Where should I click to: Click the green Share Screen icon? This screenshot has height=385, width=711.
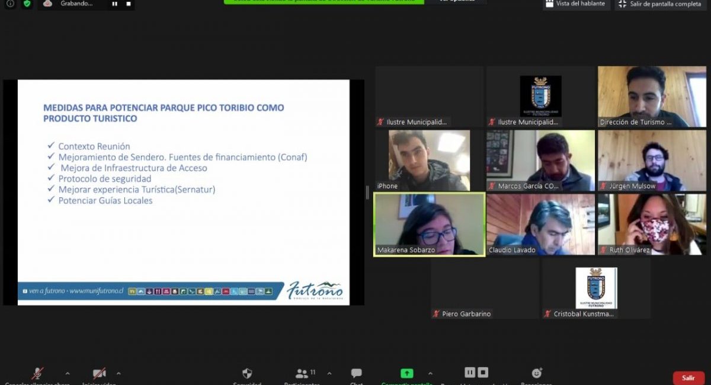coord(406,373)
